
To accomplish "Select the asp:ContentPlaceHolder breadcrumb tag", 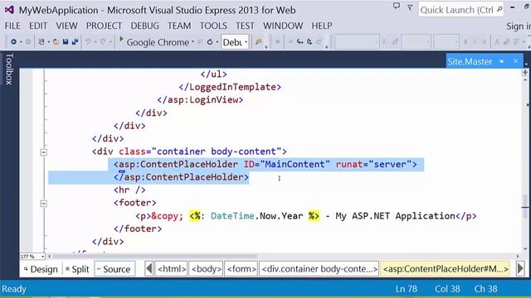I will (x=445, y=269).
